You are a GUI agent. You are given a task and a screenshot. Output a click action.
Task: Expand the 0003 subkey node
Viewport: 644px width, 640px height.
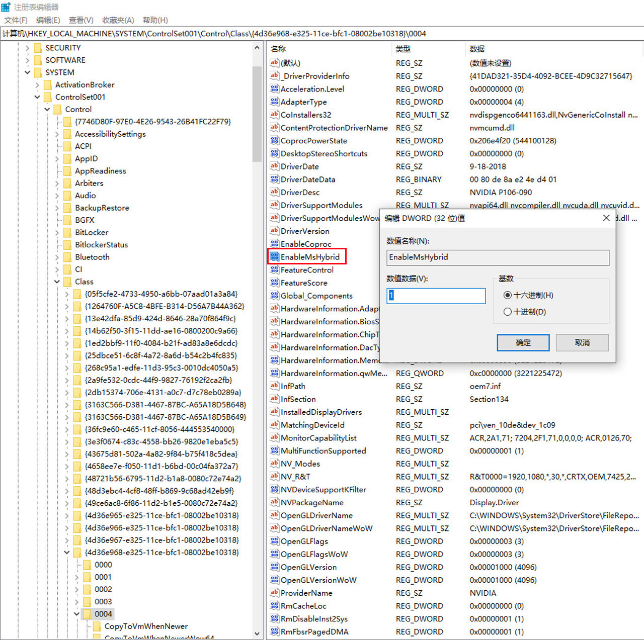pos(76,602)
